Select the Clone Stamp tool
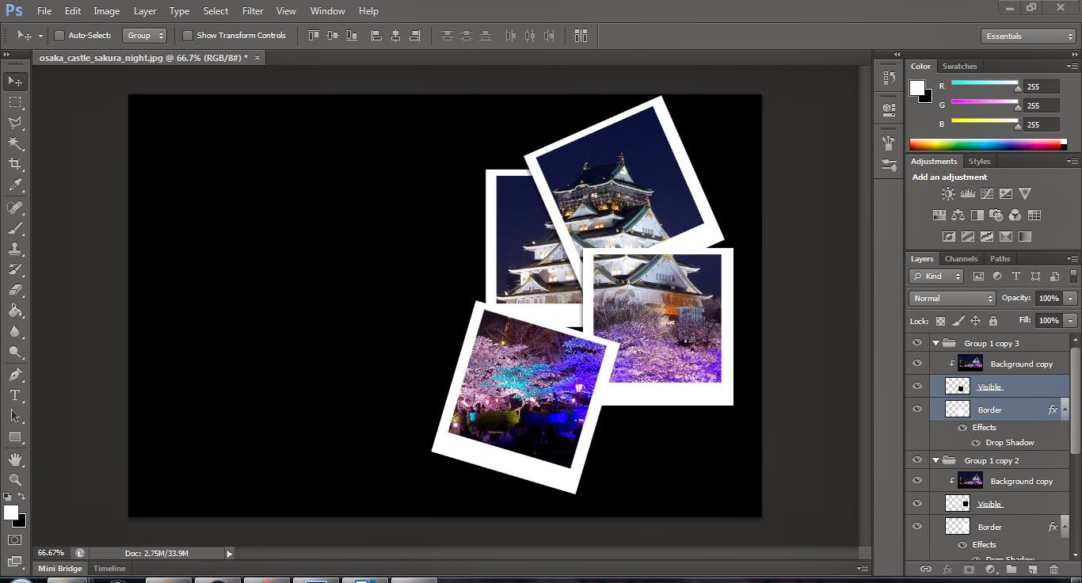Screen dimensions: 1082x583 pos(15,249)
